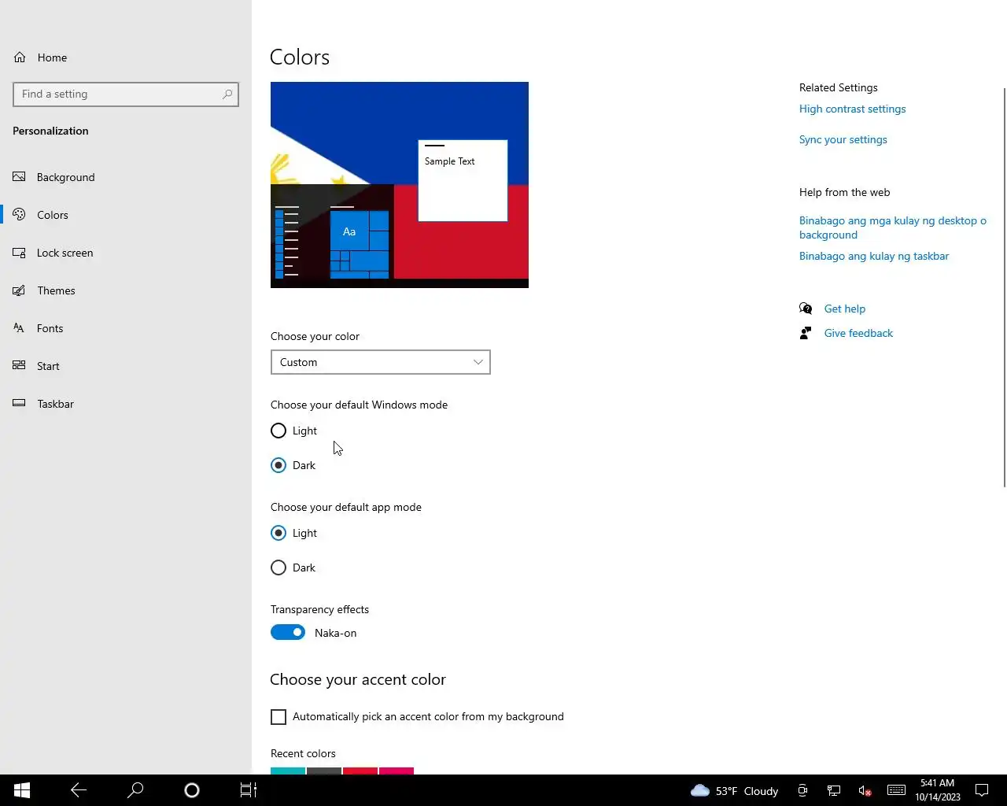Image resolution: width=1007 pixels, height=806 pixels.
Task: Click the Meet Now camera tray icon
Action: pyautogui.click(x=802, y=791)
